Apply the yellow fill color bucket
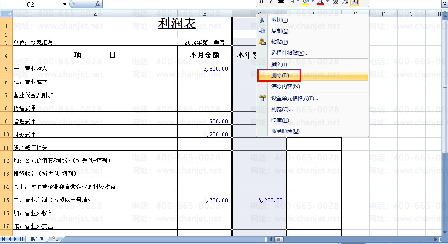 click(x=305, y=2)
